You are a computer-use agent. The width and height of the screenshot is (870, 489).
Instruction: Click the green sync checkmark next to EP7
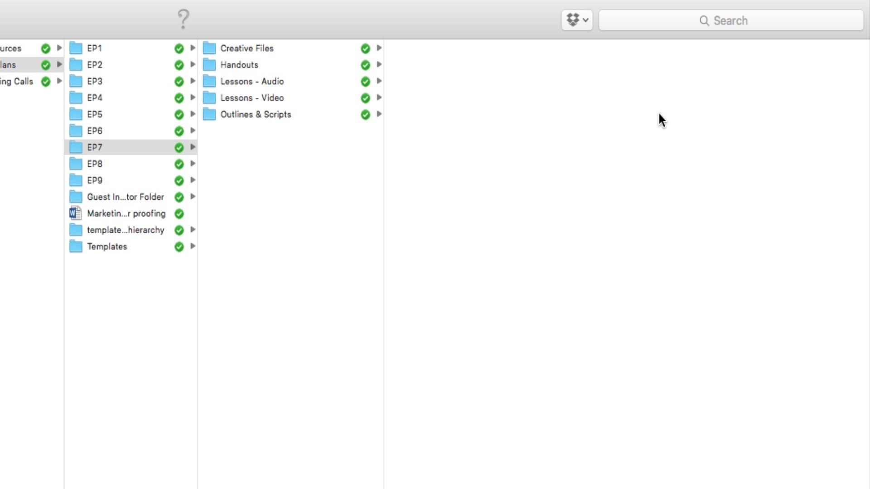[x=179, y=148]
